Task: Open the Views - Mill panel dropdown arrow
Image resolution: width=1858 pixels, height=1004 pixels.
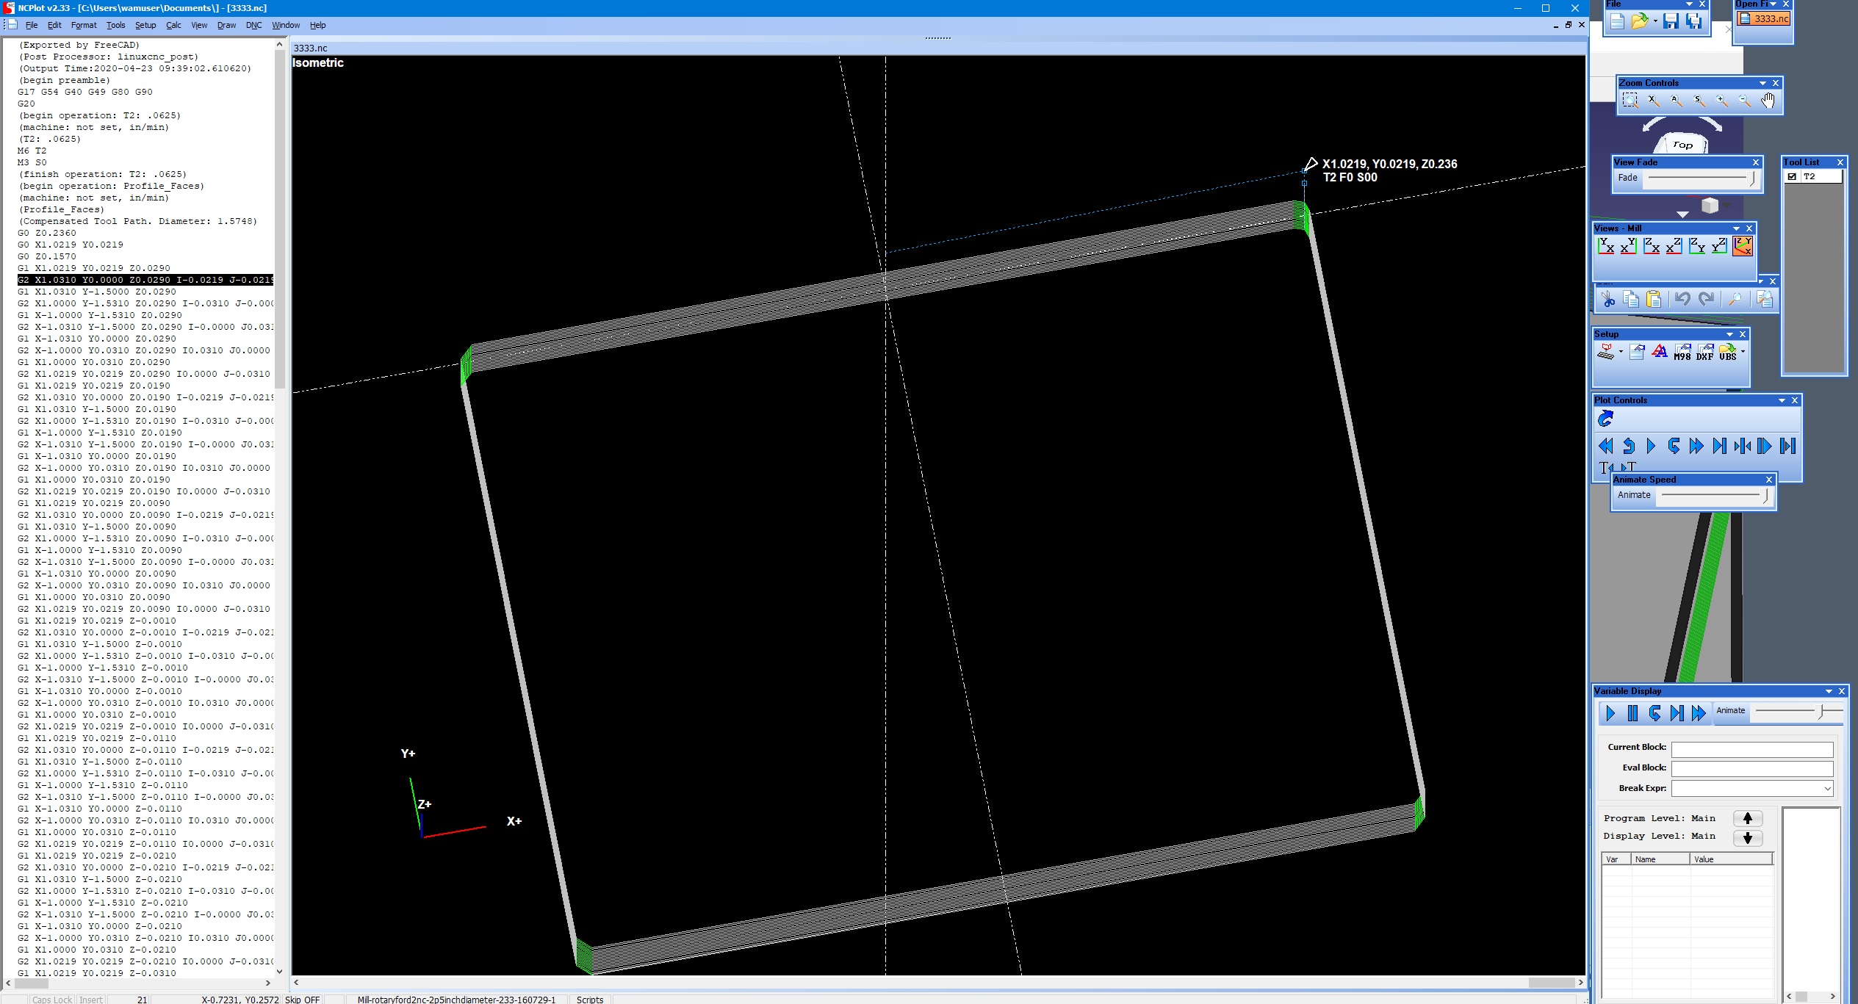Action: click(1736, 228)
